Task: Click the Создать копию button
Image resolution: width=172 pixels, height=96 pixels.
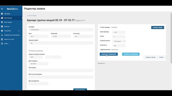Action: click(150, 57)
